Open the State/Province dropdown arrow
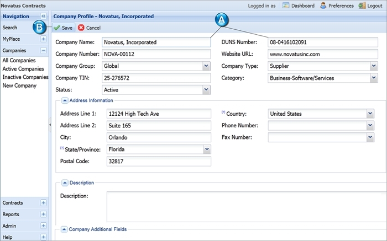 pos(207,149)
